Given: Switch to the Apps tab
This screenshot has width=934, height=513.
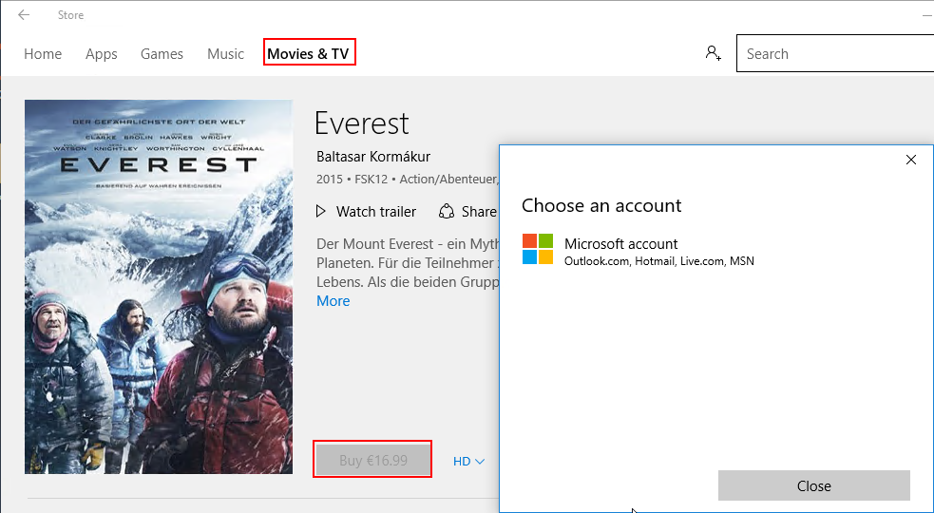Looking at the screenshot, I should (102, 54).
